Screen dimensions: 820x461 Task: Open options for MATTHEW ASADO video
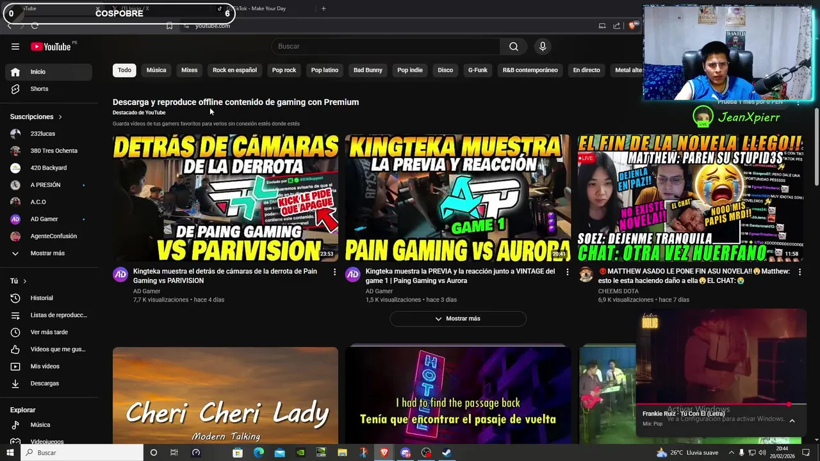(x=799, y=272)
